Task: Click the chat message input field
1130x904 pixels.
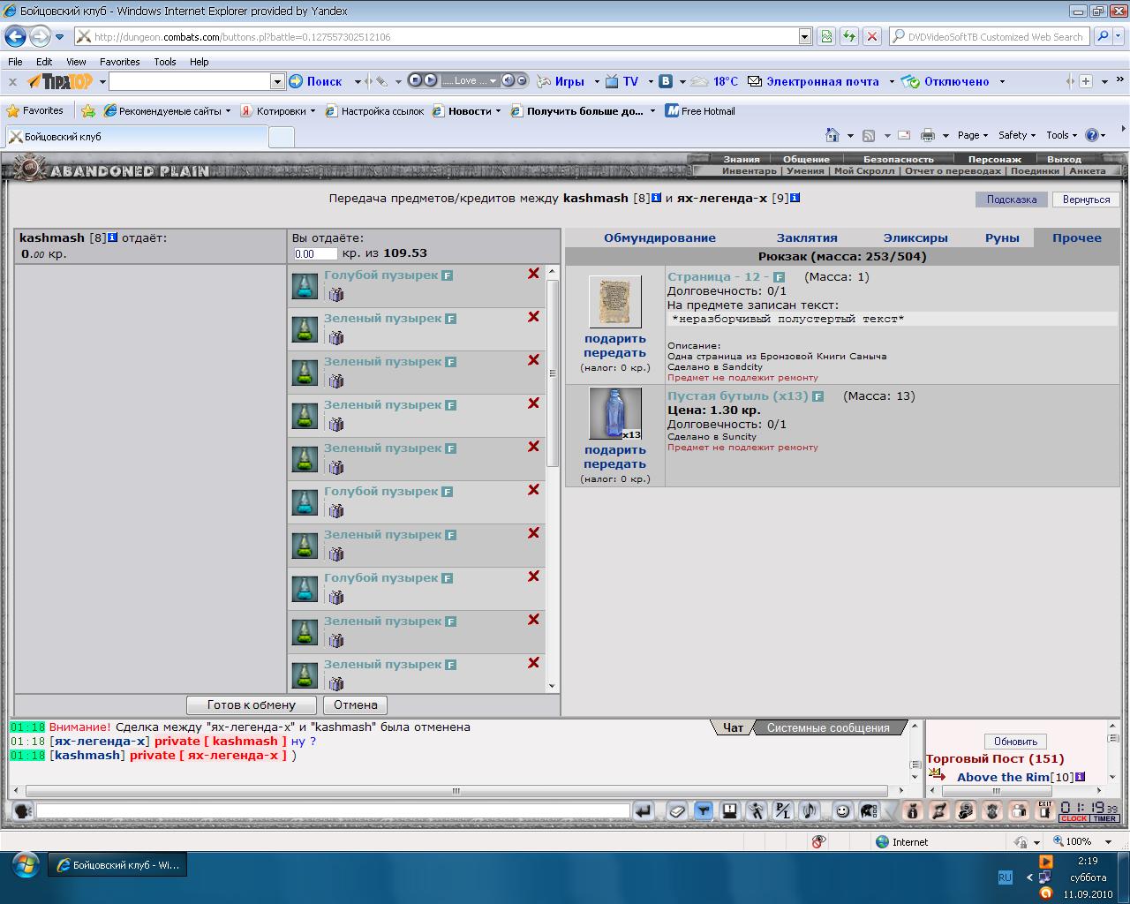Action: coord(333,810)
